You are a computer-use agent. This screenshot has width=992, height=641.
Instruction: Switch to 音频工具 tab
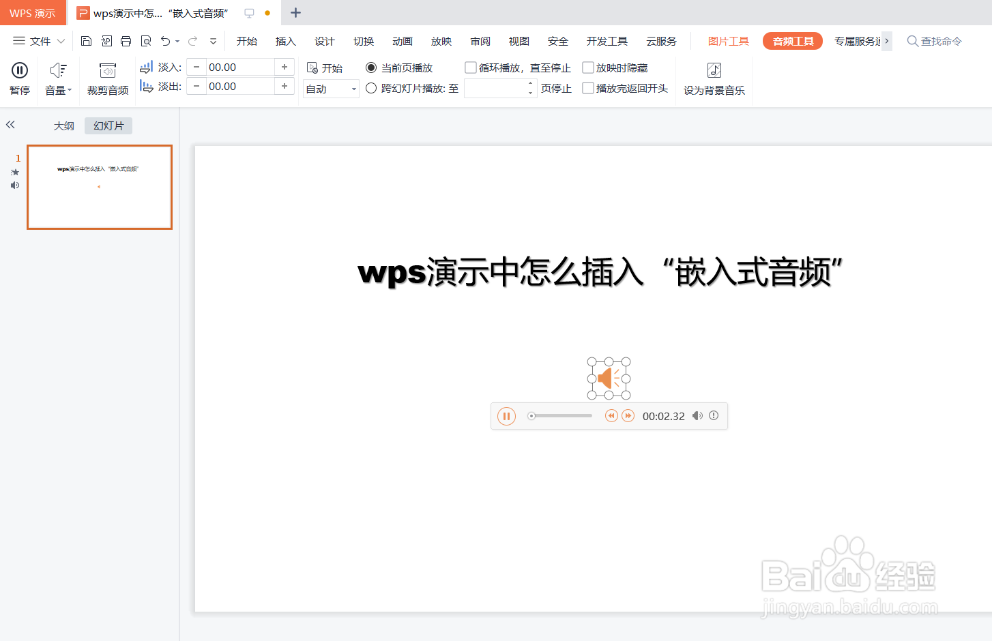pyautogui.click(x=793, y=41)
